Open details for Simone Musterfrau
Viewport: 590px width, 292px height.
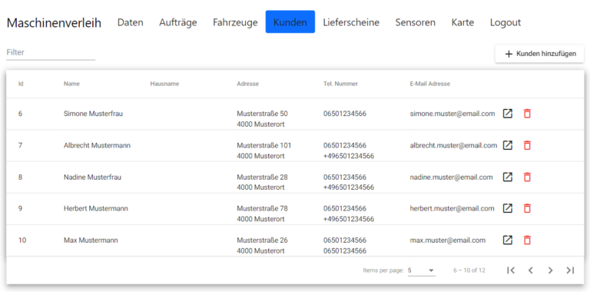[508, 113]
